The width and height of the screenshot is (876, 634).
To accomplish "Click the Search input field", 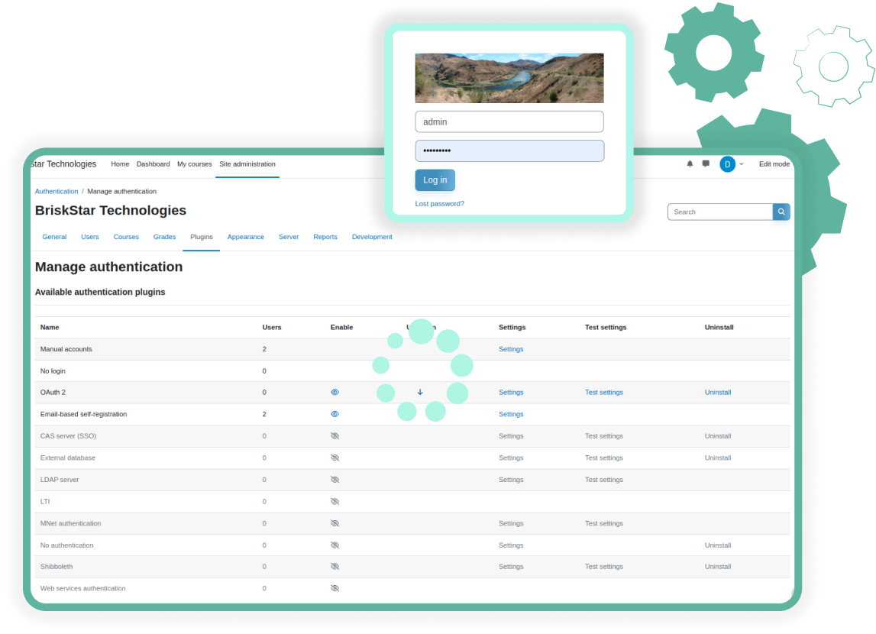I will point(719,212).
